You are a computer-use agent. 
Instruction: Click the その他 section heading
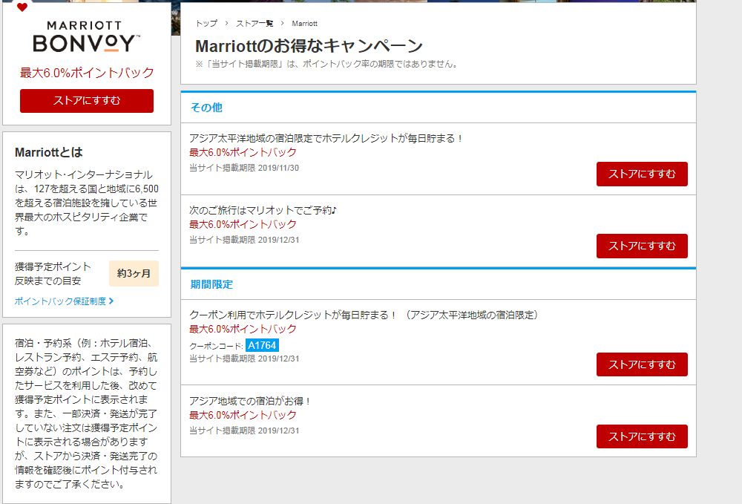coord(206,108)
